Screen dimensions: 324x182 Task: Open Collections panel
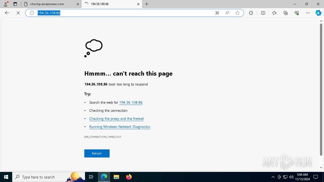286,13
